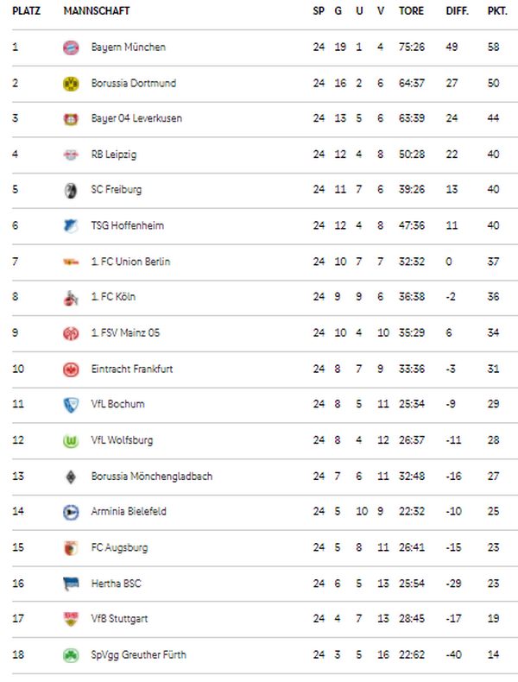
Task: Open the Arminia Bielefeld team link
Action: pos(129,511)
